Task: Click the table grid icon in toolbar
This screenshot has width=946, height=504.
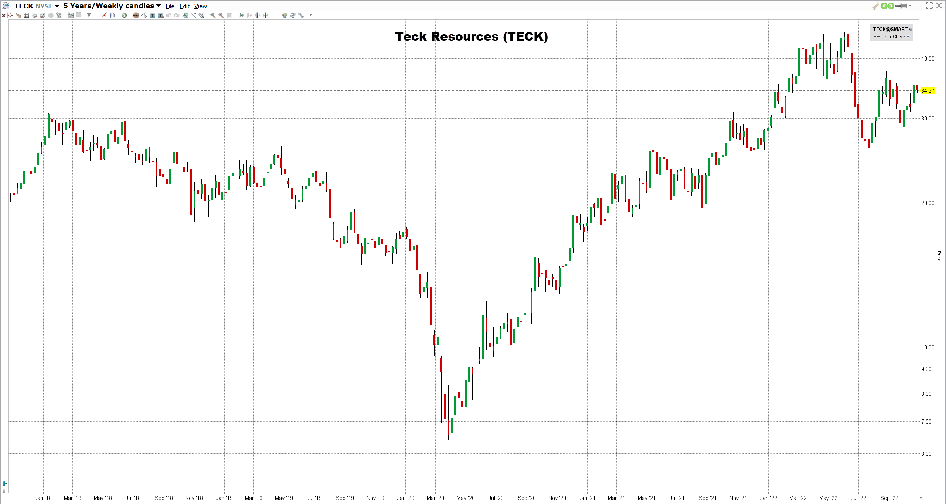Action: (x=26, y=15)
